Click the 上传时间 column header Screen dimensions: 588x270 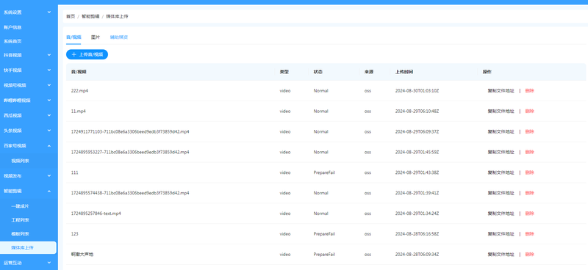pos(404,71)
